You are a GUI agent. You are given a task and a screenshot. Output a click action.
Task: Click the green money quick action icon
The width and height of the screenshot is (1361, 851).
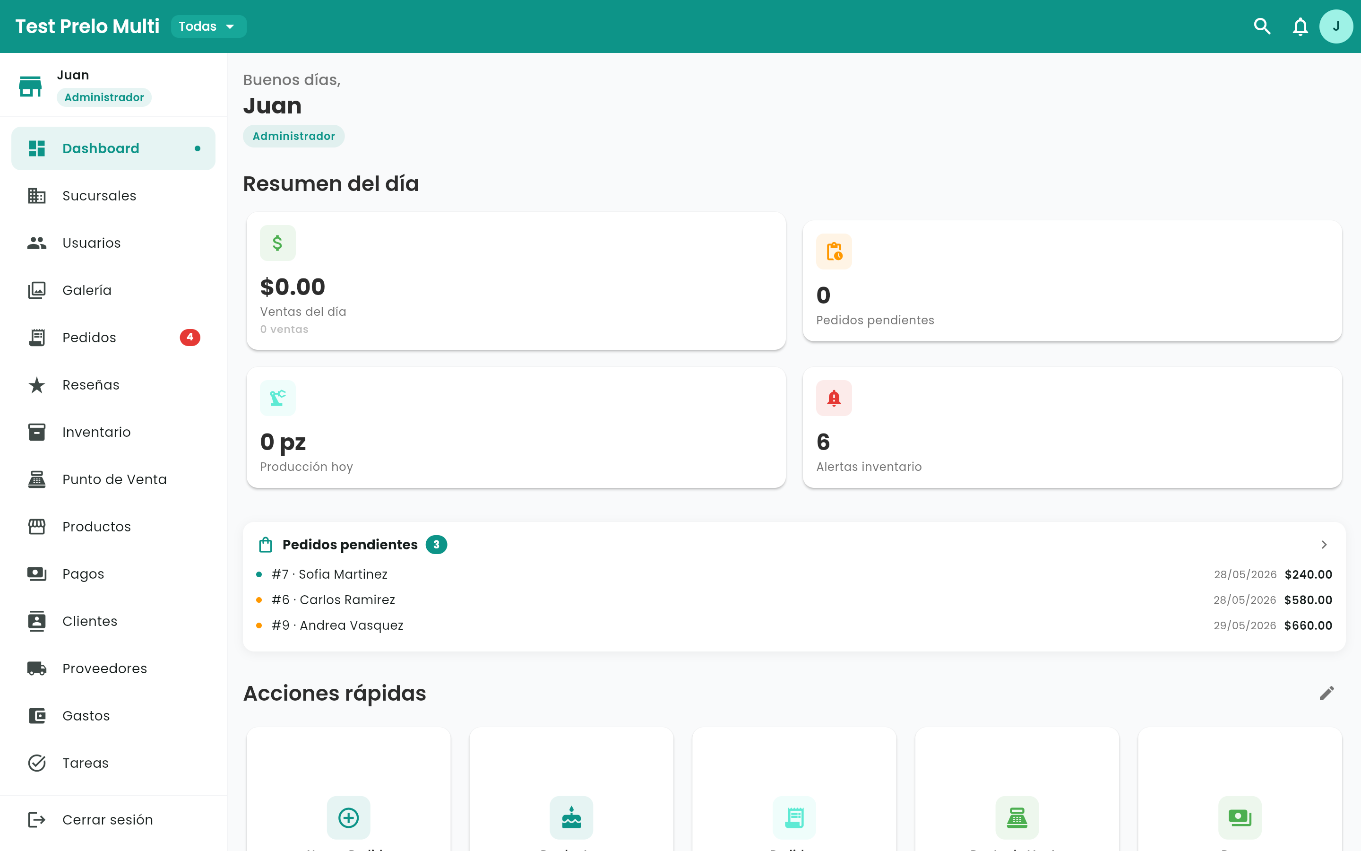pyautogui.click(x=1240, y=818)
